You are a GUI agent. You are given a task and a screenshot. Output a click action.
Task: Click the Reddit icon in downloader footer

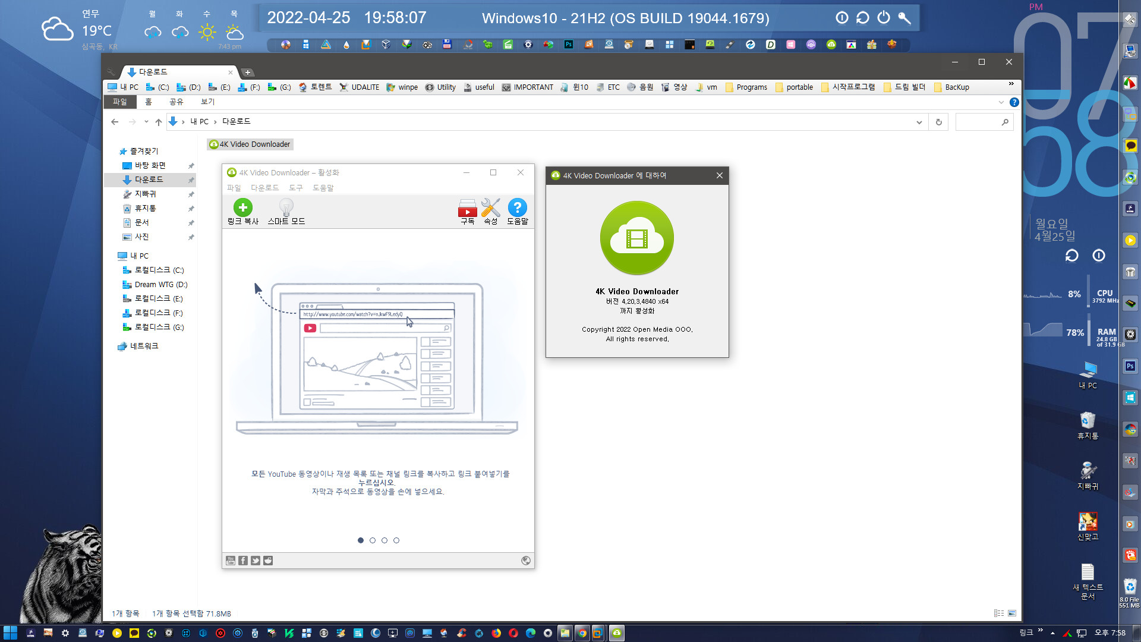(268, 561)
